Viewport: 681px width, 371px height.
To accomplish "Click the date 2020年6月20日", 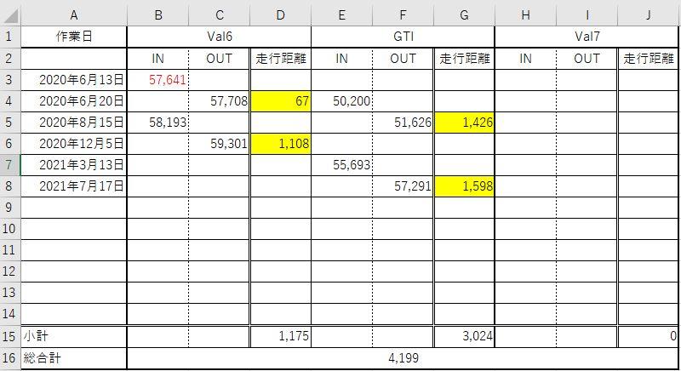I will pyautogui.click(x=74, y=101).
